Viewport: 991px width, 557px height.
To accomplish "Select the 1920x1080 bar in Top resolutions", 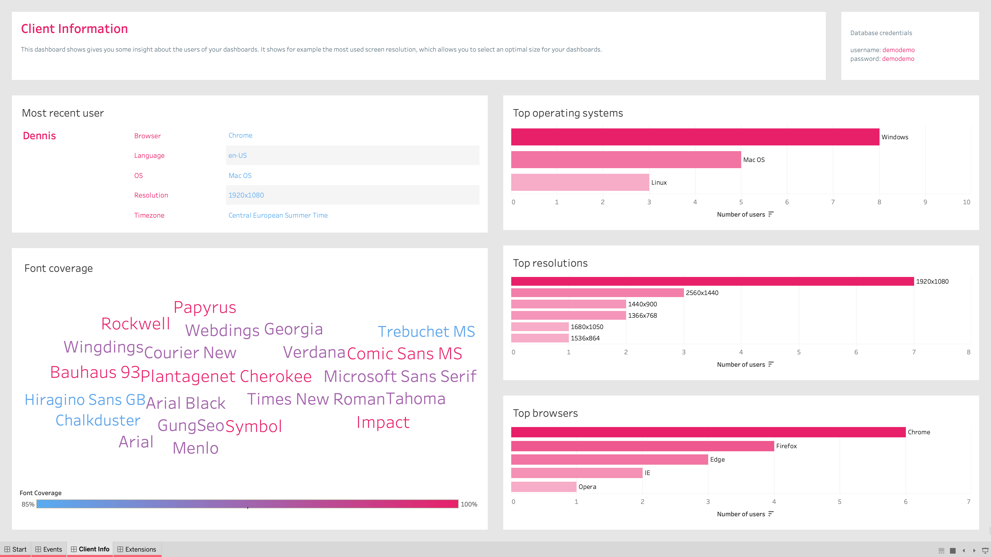I will tap(712, 281).
